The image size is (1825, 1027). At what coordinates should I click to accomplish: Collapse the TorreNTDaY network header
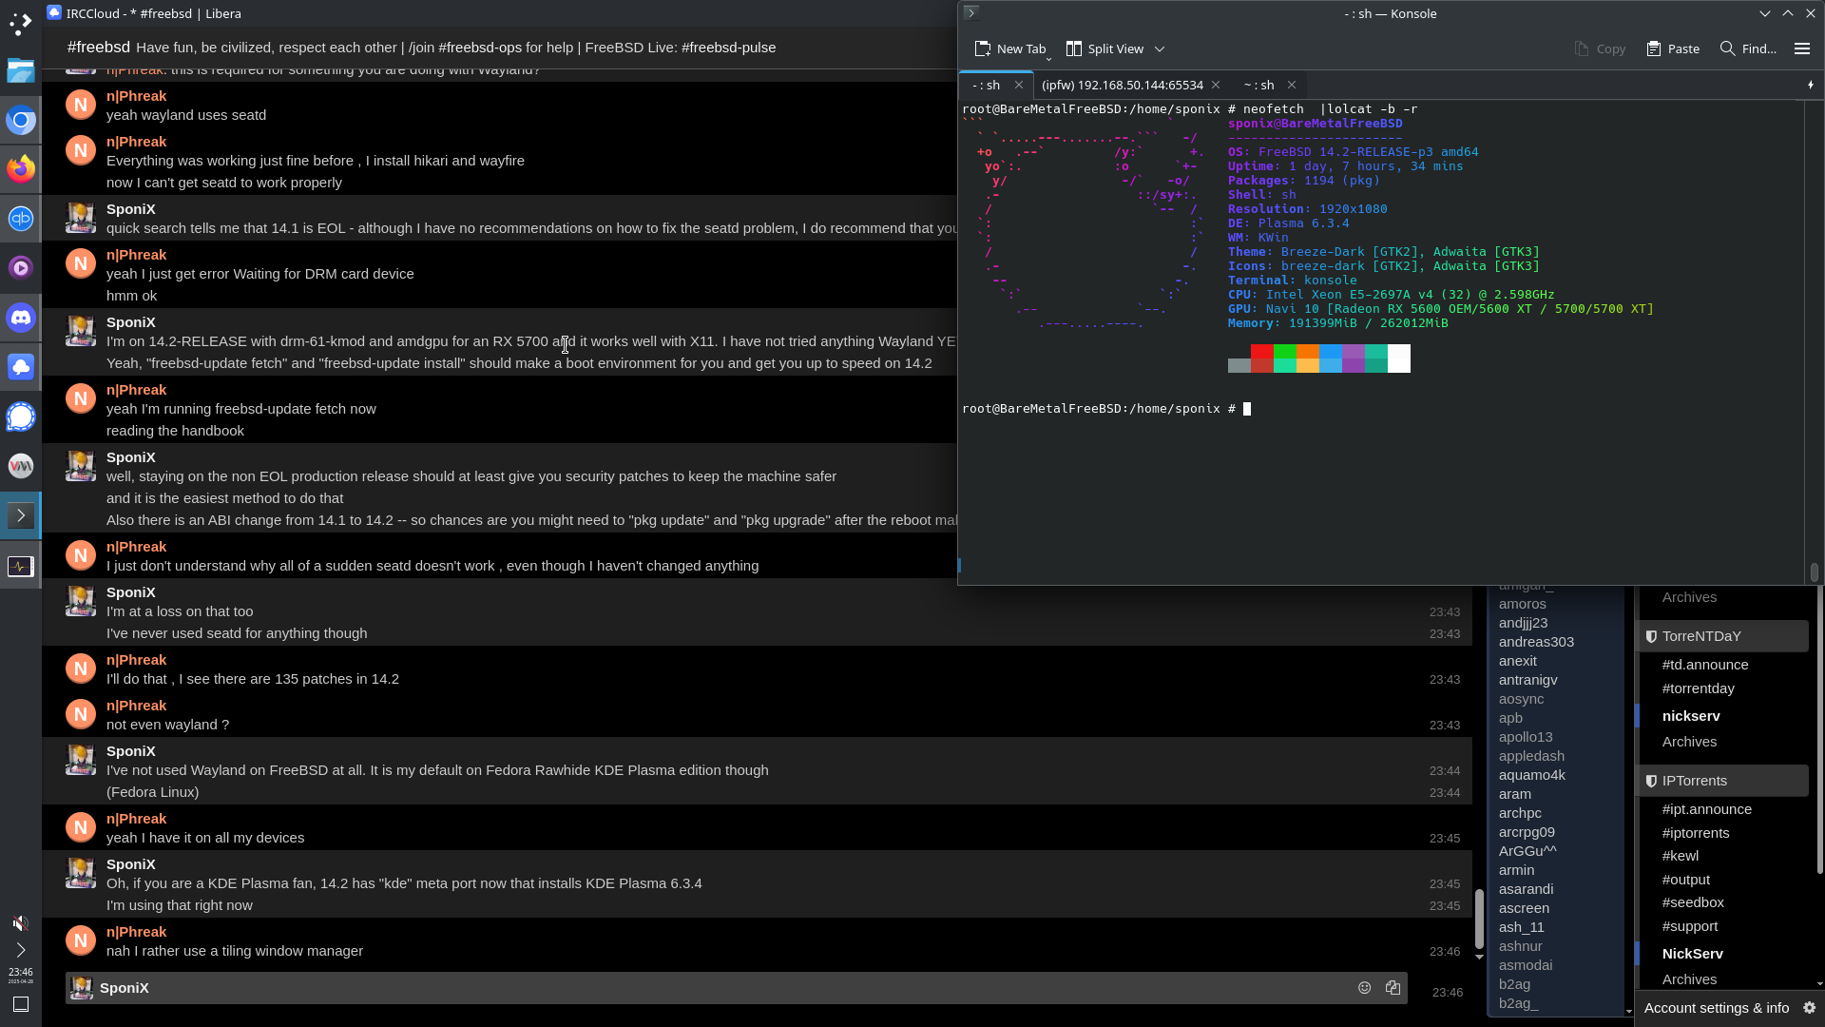point(1724,636)
